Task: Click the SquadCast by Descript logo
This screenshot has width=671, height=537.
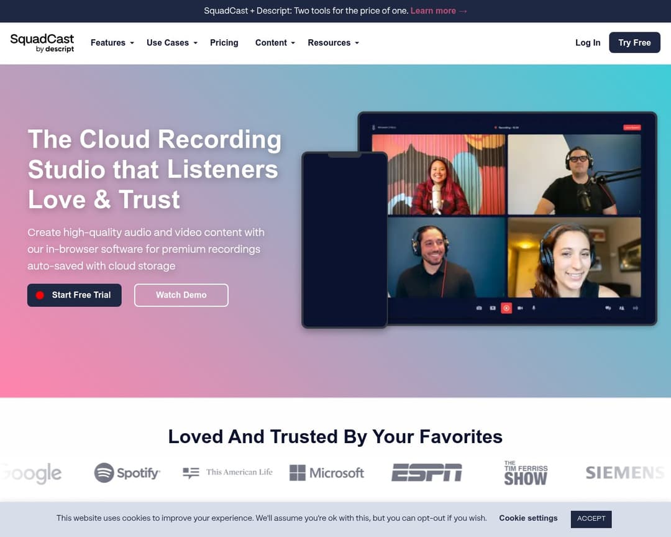Action: [x=42, y=43]
